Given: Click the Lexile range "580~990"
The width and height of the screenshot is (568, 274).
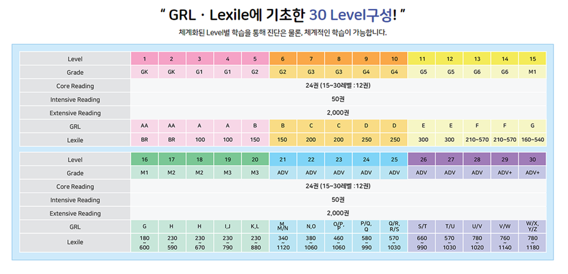Looking at the screenshot, I should click(x=367, y=243).
